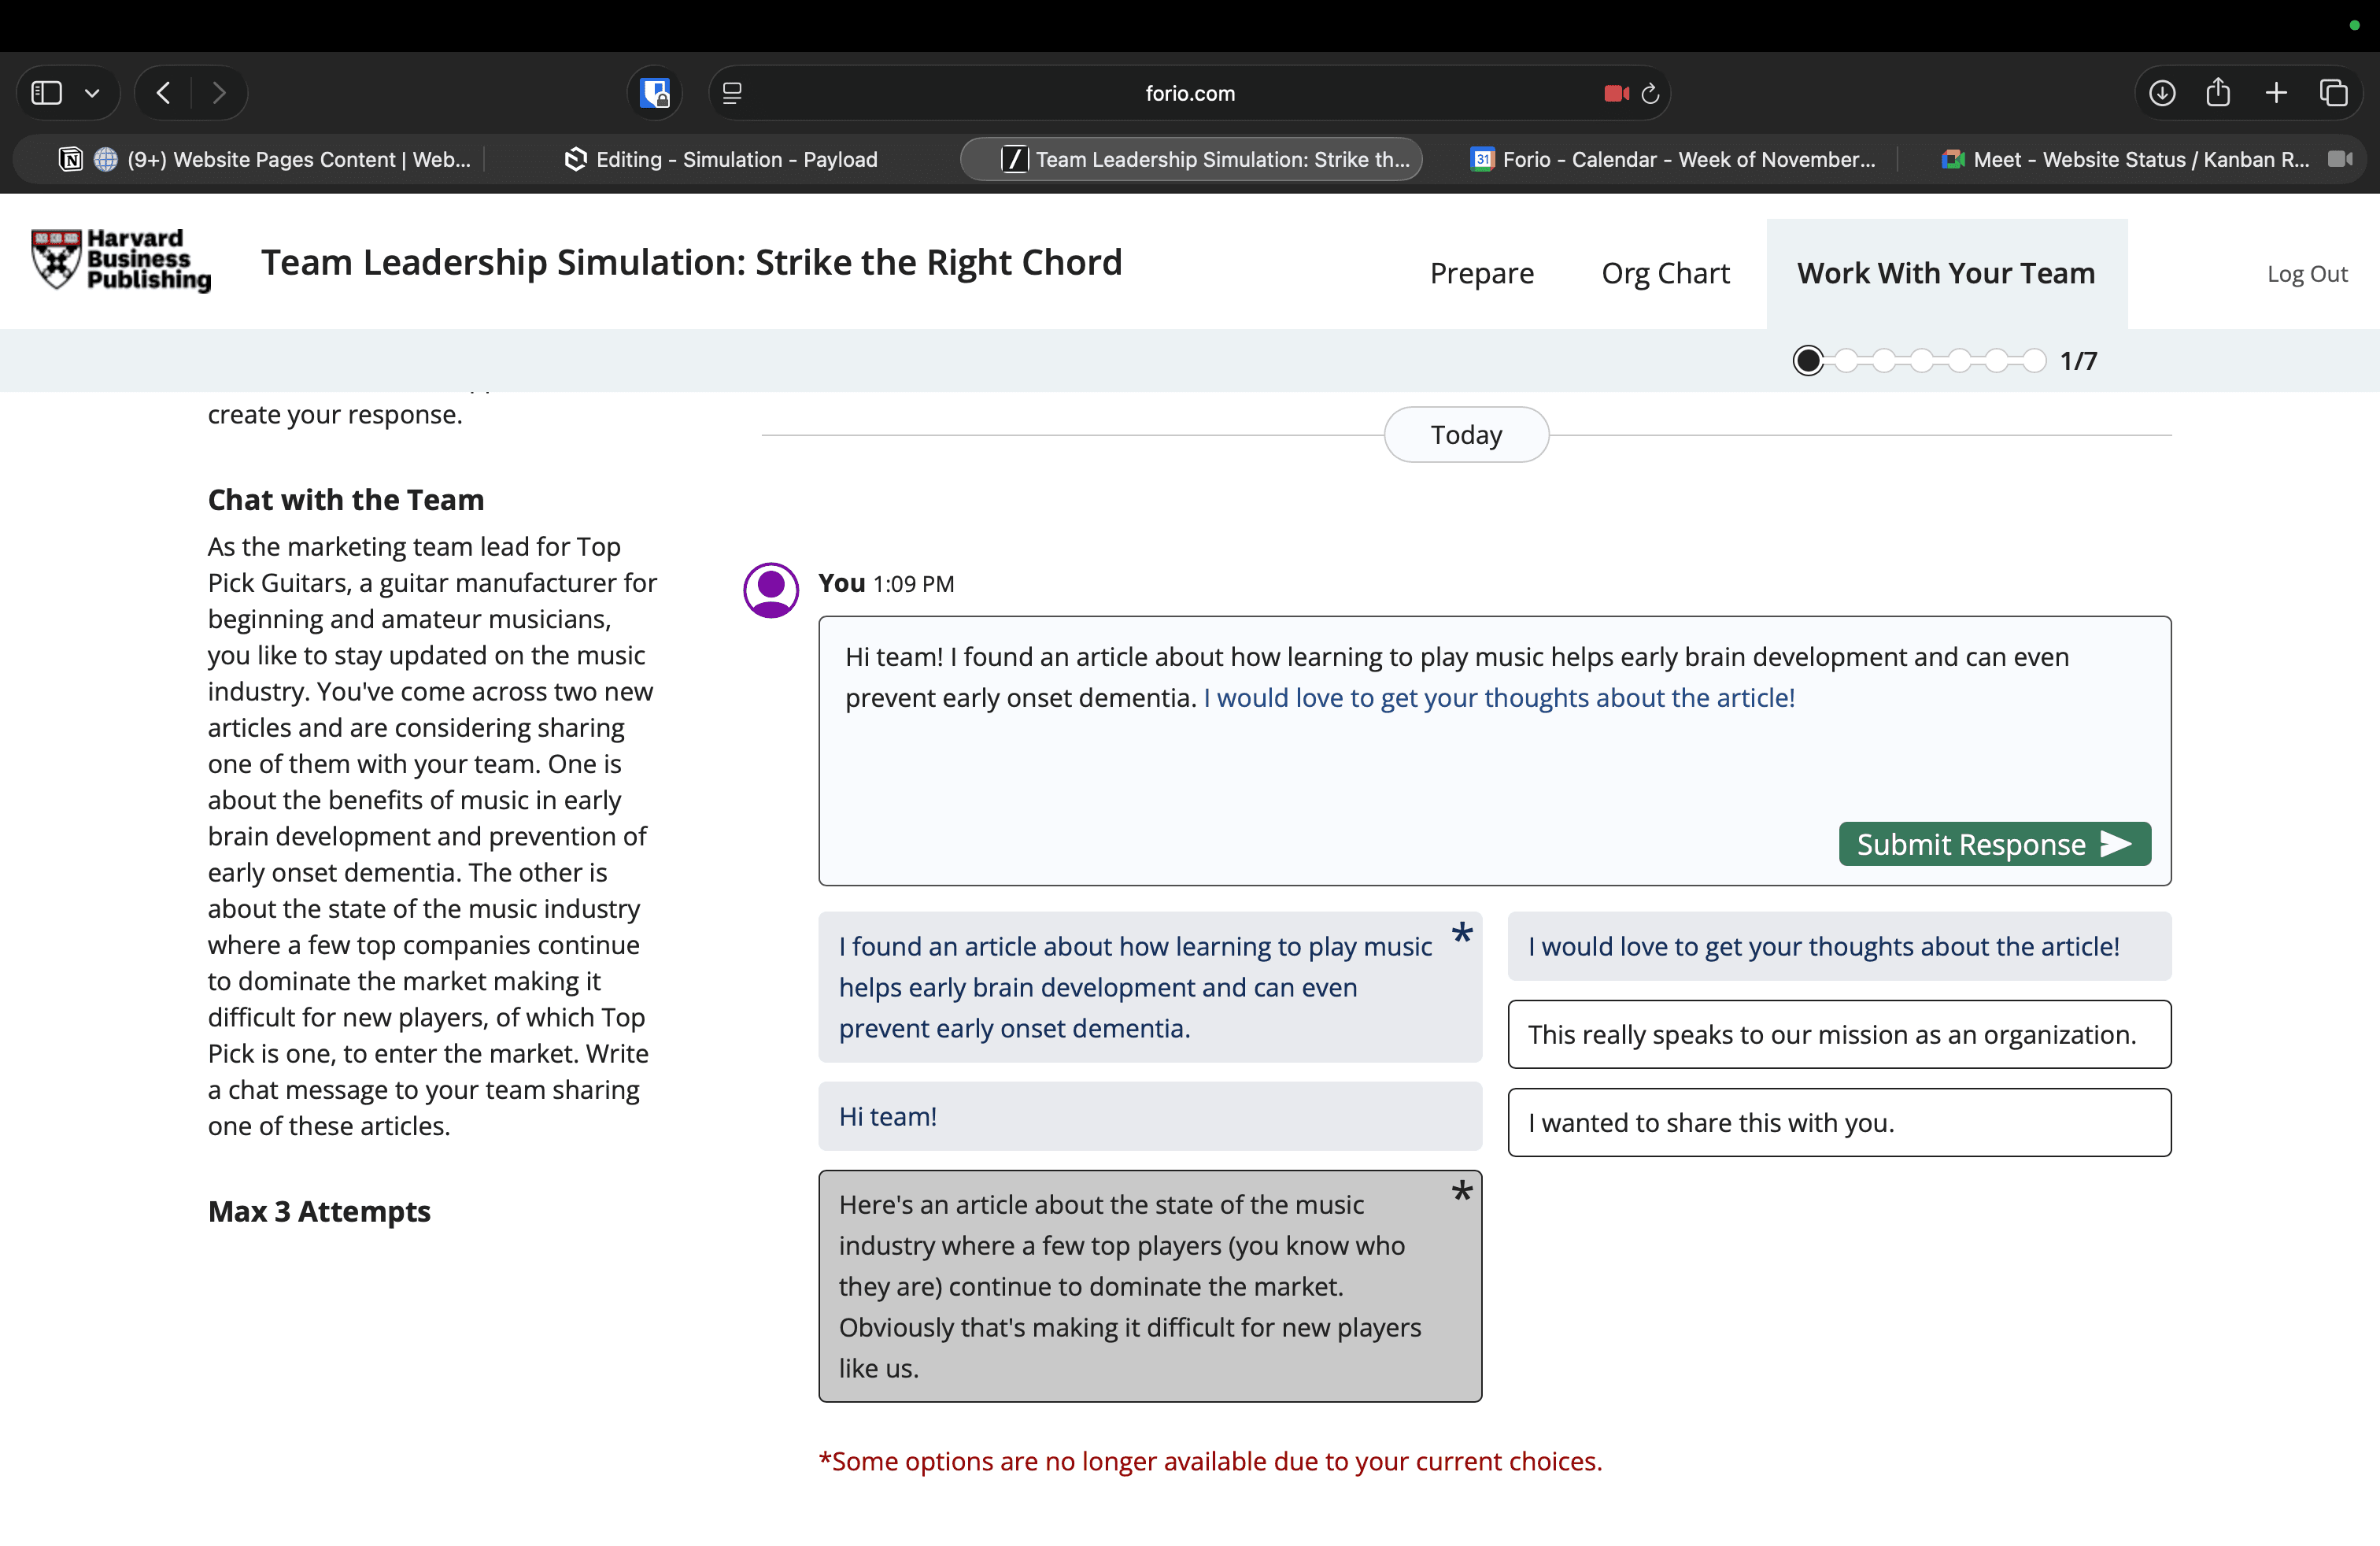Image resolution: width=2380 pixels, height=1546 pixels.
Task: Open the Downloads icon in toolbar
Action: click(2161, 93)
